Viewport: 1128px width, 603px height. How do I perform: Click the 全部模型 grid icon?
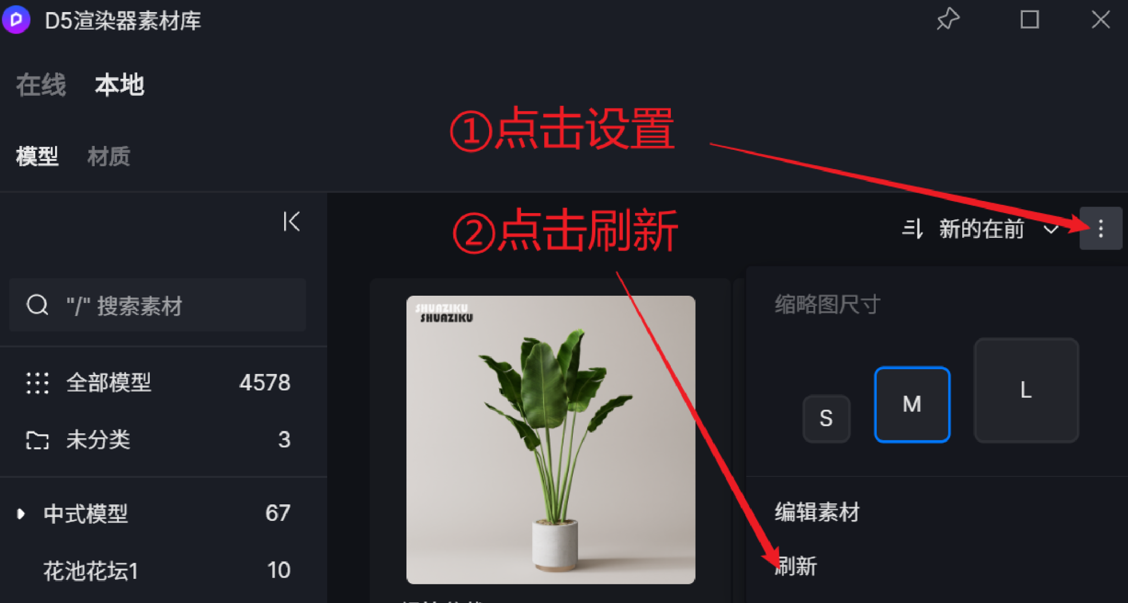(x=37, y=383)
